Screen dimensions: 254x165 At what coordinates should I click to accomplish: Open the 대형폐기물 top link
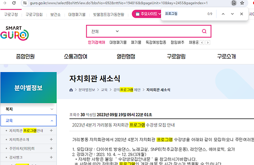77,15
